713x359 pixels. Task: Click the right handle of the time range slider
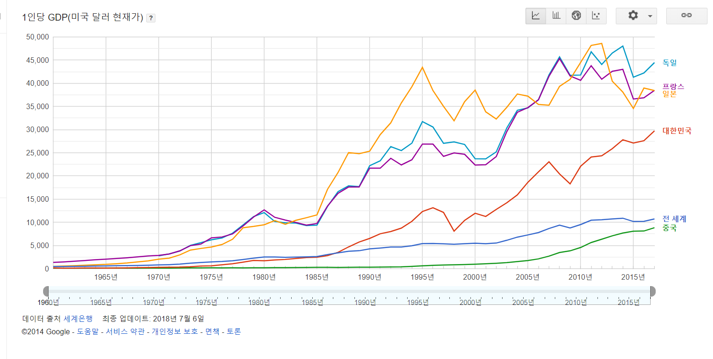653,291
